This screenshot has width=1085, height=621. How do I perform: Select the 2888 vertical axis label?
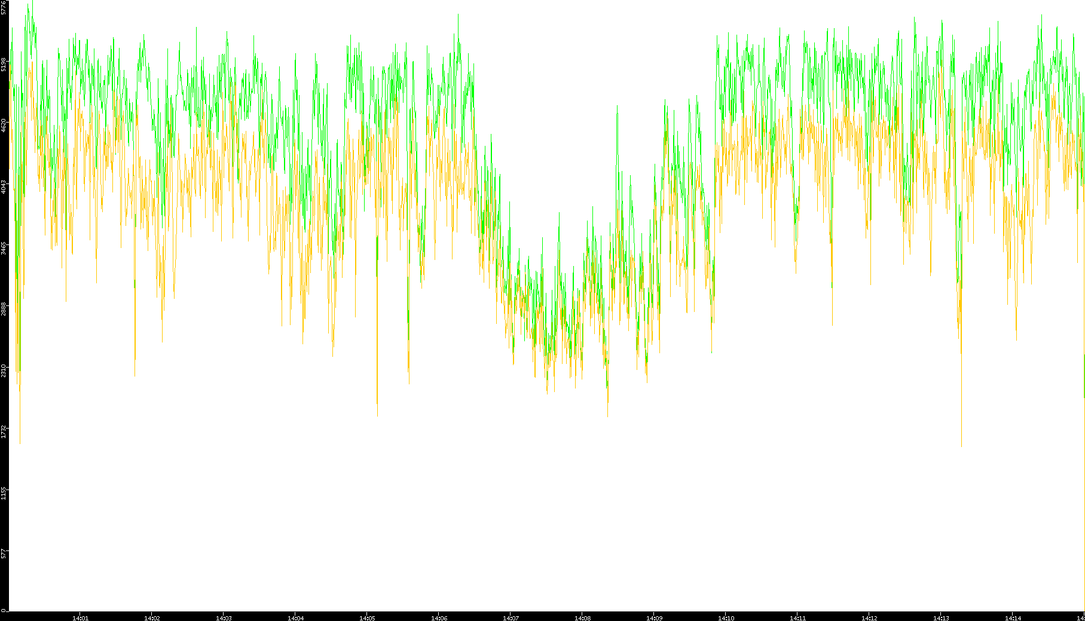pos(4,309)
